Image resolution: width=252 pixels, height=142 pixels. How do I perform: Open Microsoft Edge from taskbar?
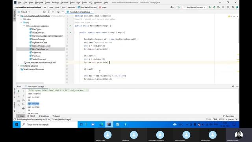click(101, 125)
